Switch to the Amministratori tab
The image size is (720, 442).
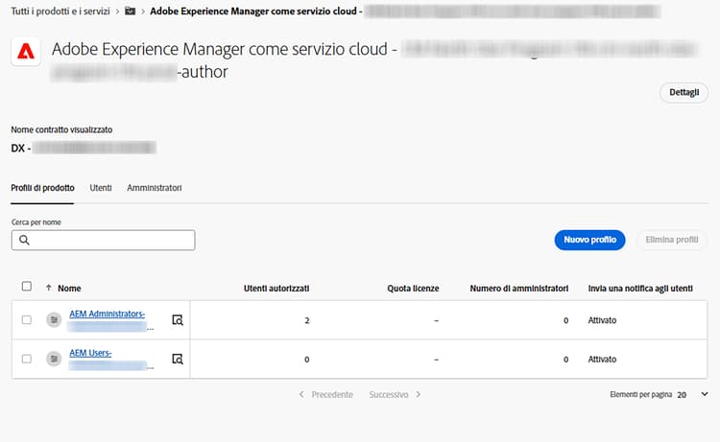tap(155, 188)
